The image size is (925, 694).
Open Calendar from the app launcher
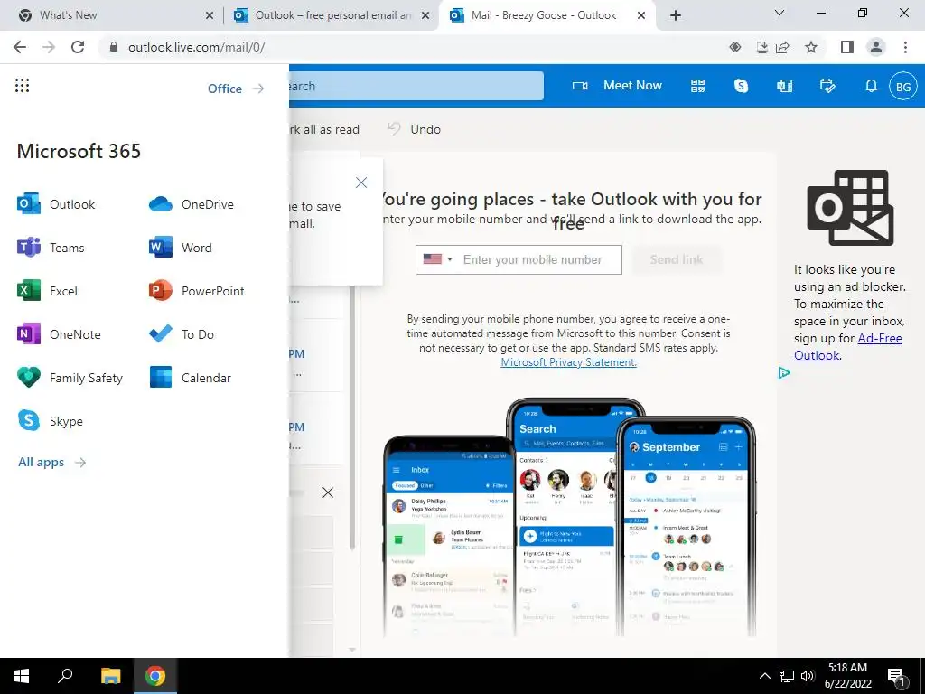pyautogui.click(x=190, y=378)
